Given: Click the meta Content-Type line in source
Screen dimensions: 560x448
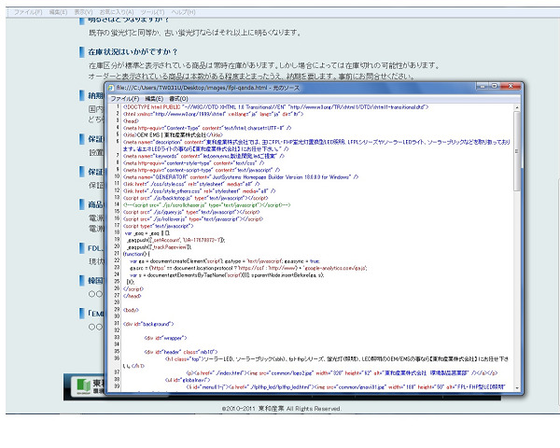Looking at the screenshot, I should pyautogui.click(x=207, y=128).
